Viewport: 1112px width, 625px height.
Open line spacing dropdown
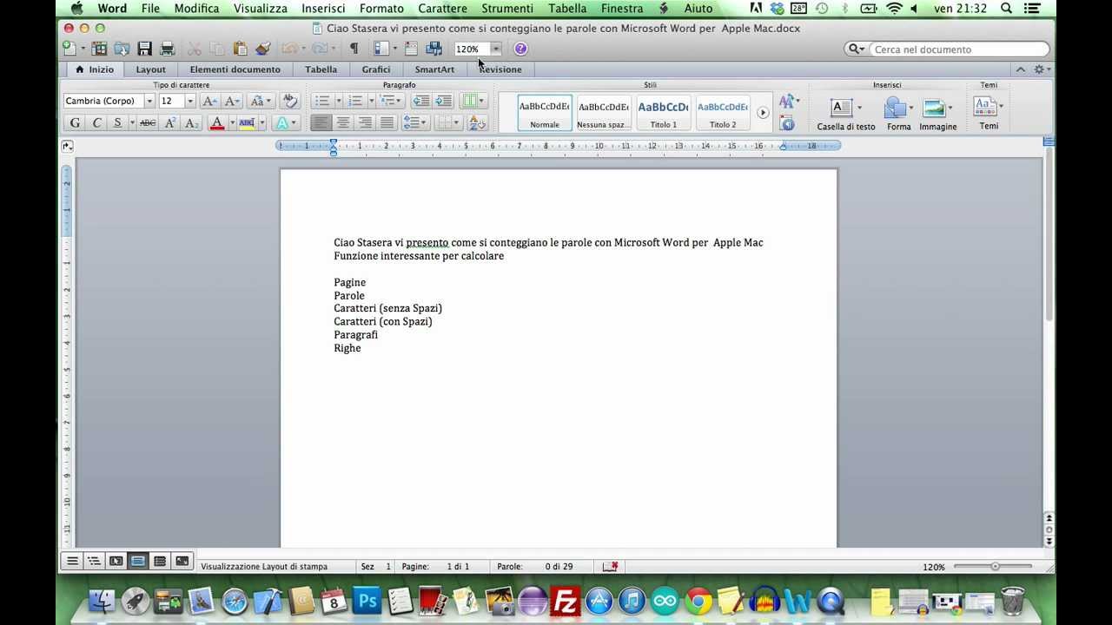pyautogui.click(x=415, y=123)
